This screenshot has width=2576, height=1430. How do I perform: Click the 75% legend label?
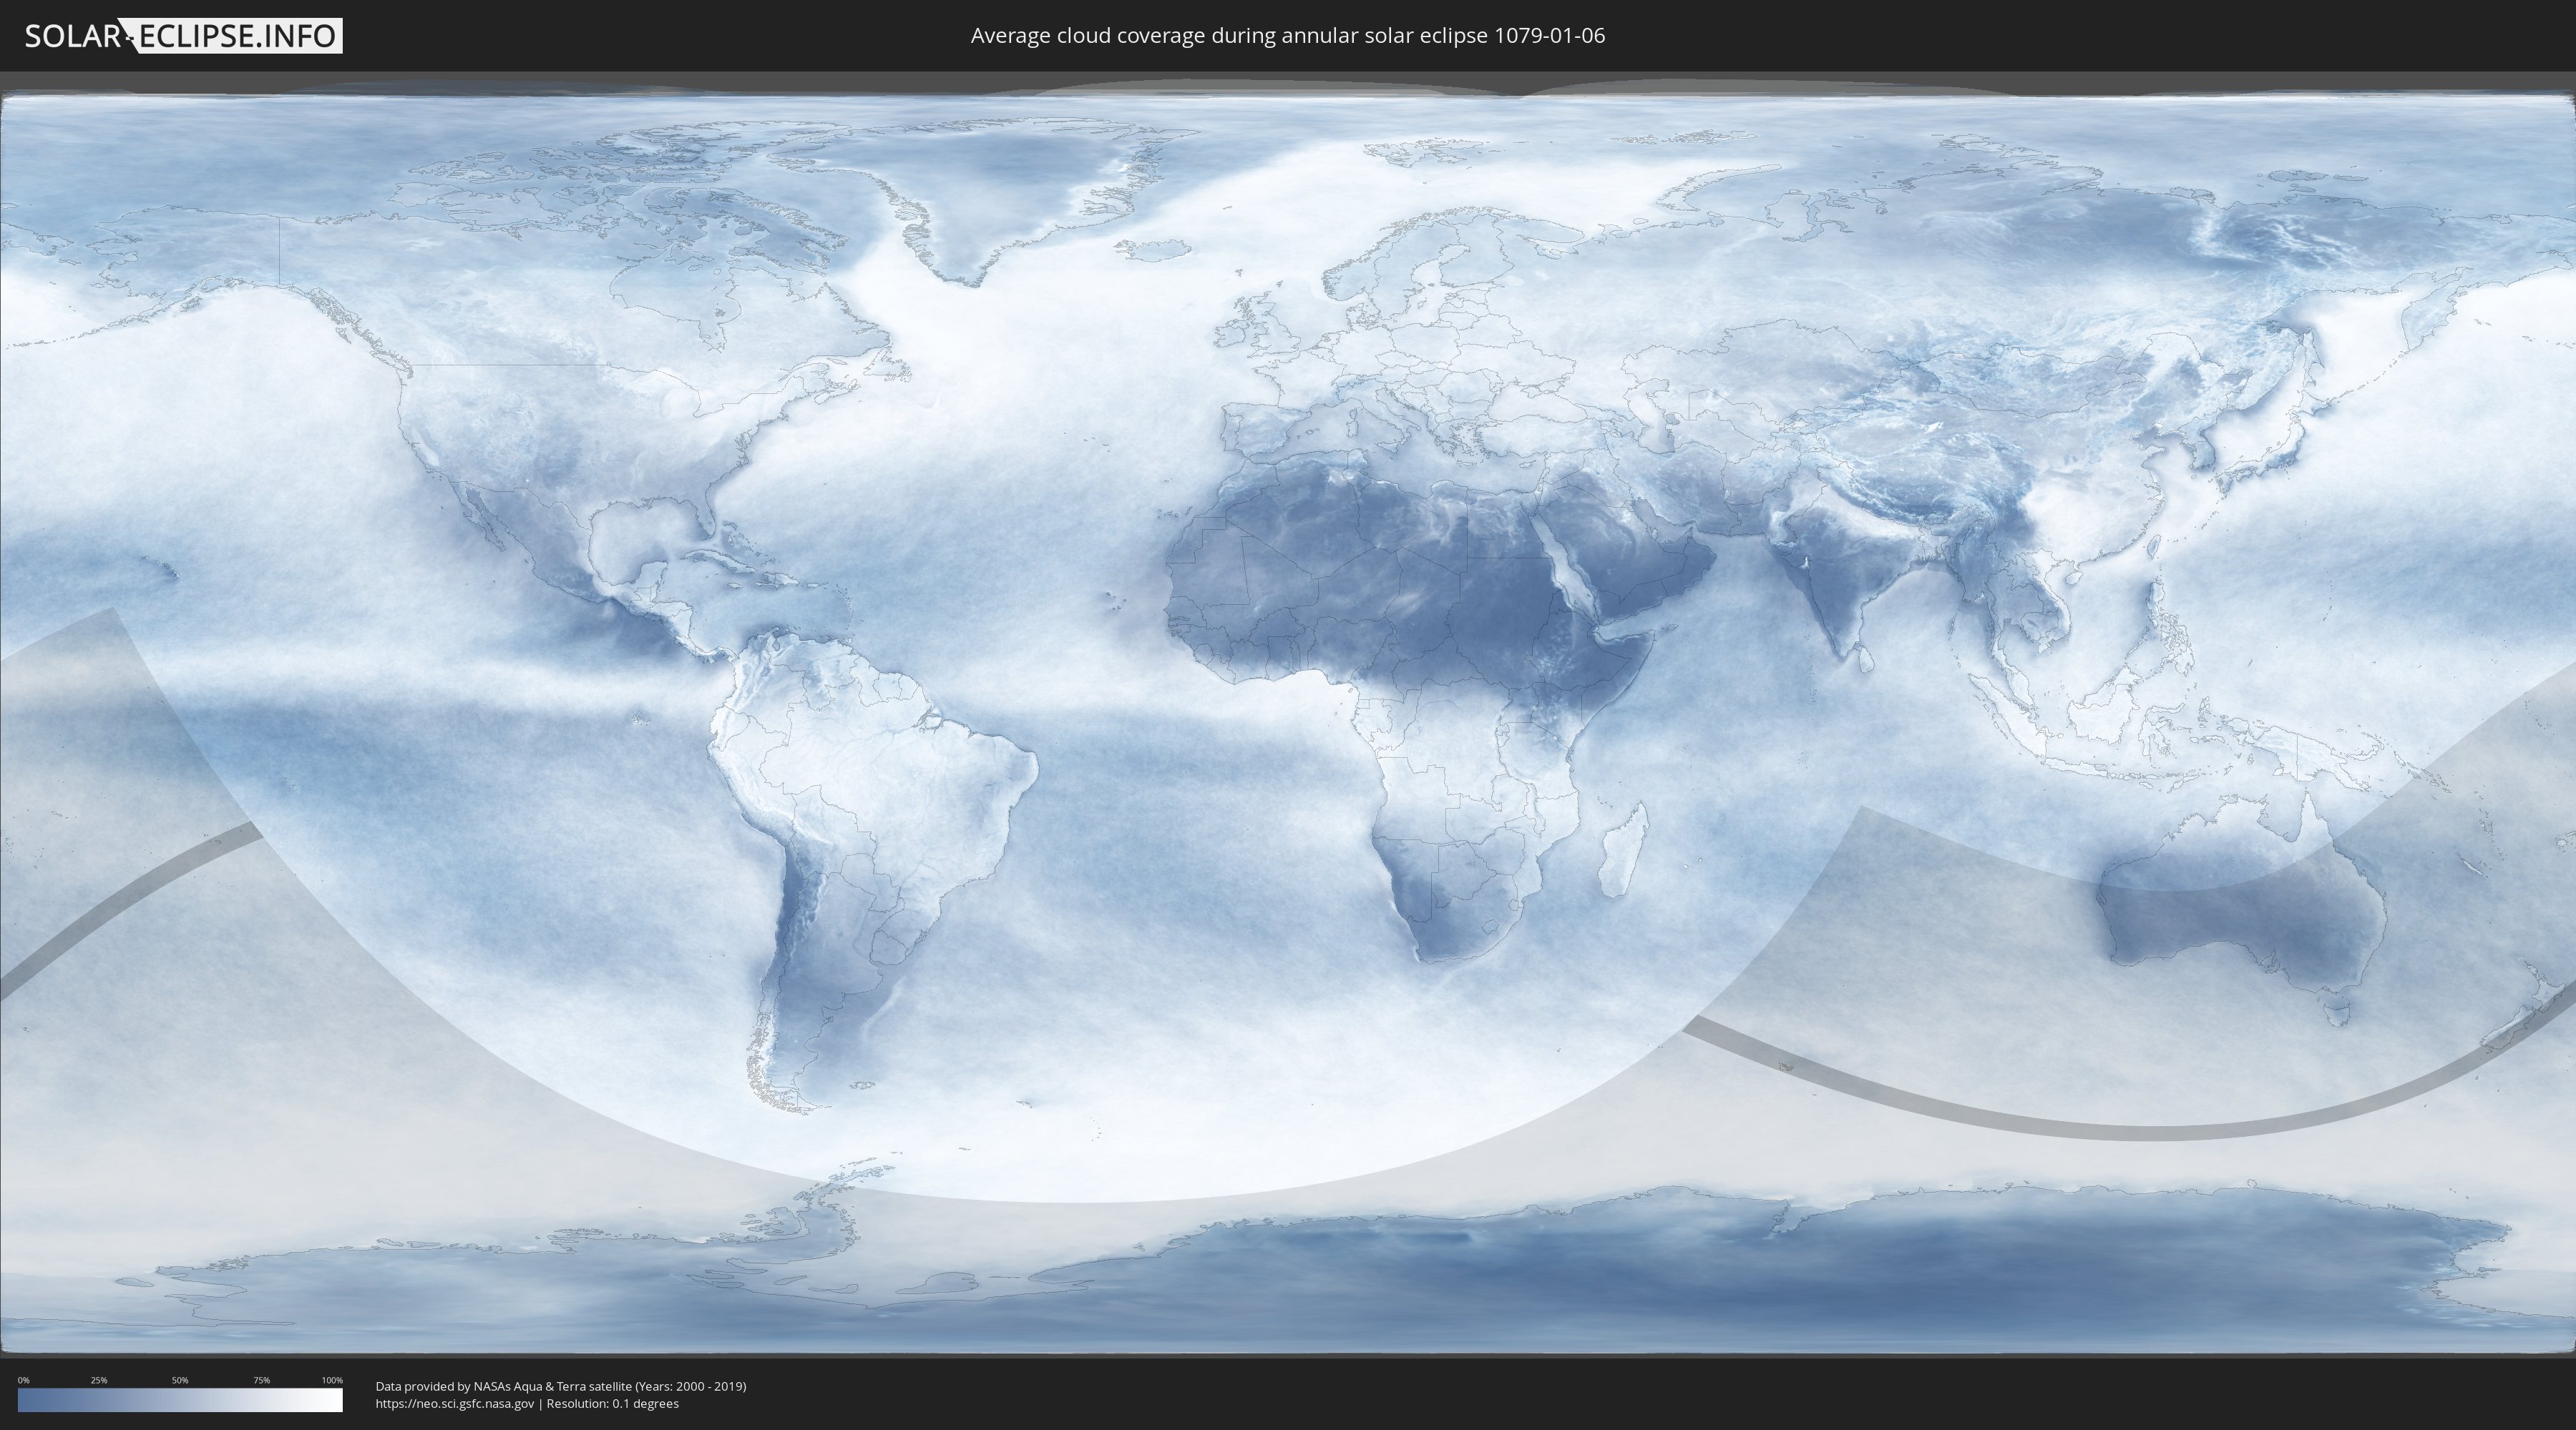pyautogui.click(x=262, y=1380)
